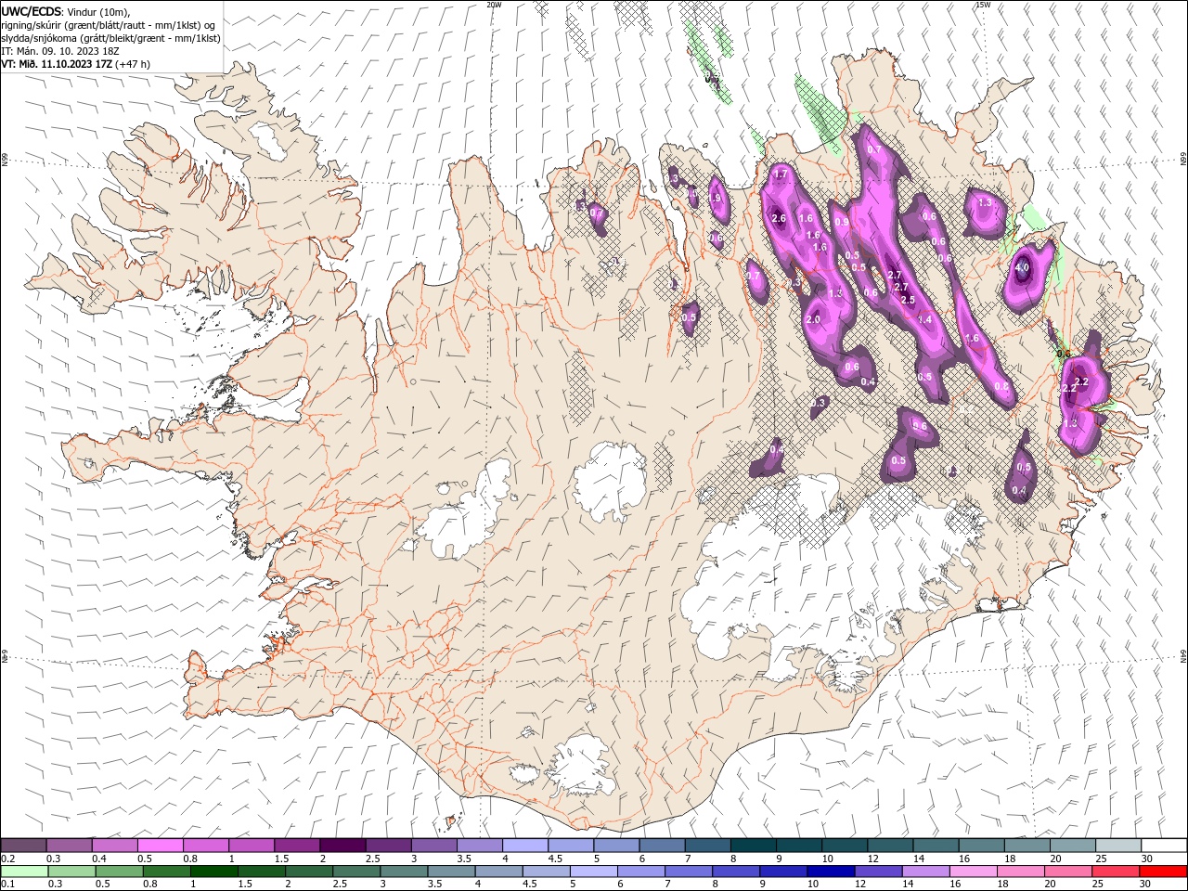Image resolution: width=1188 pixels, height=891 pixels.
Task: Pick the bright pink legend swatch labeled 0.5
Action: (x=160, y=846)
